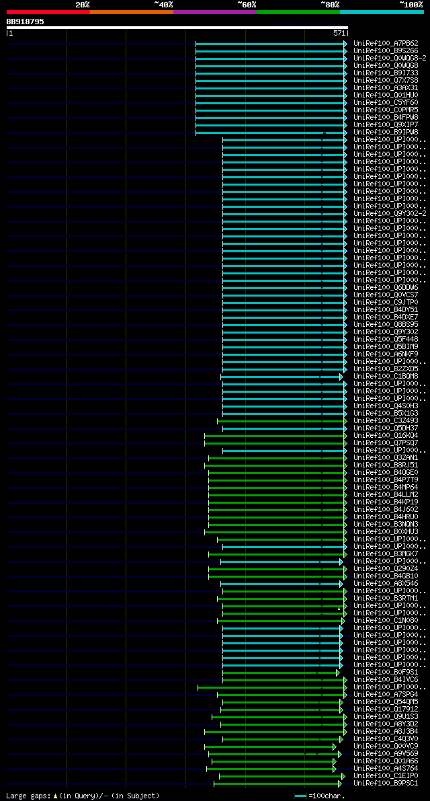Select UniRef100_A8X546 label

(386, 583)
